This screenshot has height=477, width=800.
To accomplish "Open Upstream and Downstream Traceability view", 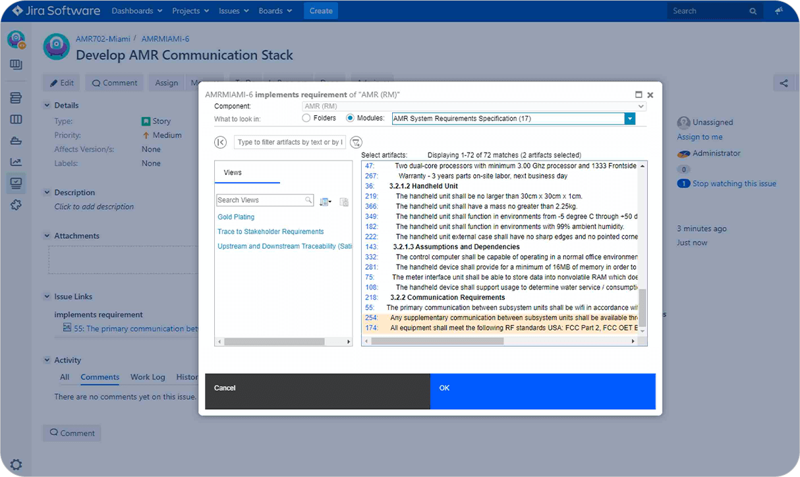I will (x=285, y=246).
